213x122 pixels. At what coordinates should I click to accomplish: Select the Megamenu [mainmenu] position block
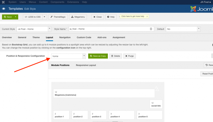[104, 93]
